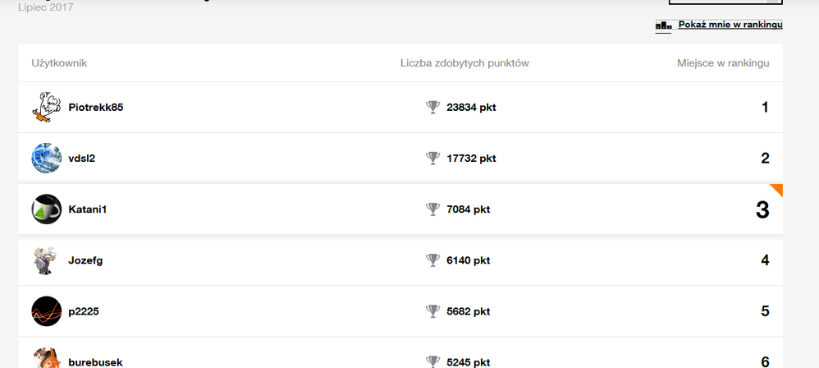Open Katani1 username link
819x368 pixels.
coord(88,209)
